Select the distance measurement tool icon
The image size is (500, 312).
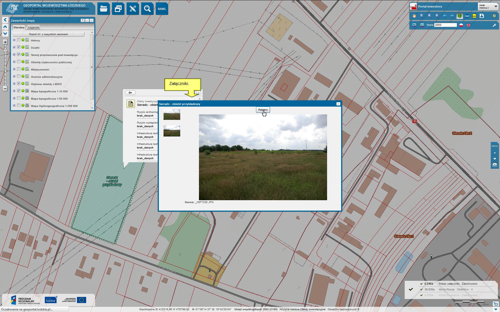[x=414, y=25]
